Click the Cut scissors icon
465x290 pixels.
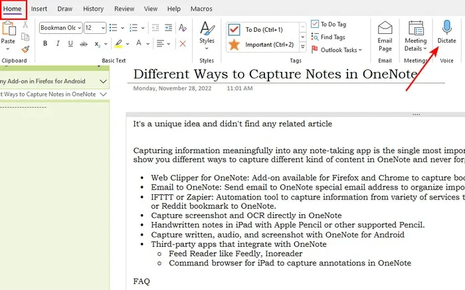click(x=25, y=25)
